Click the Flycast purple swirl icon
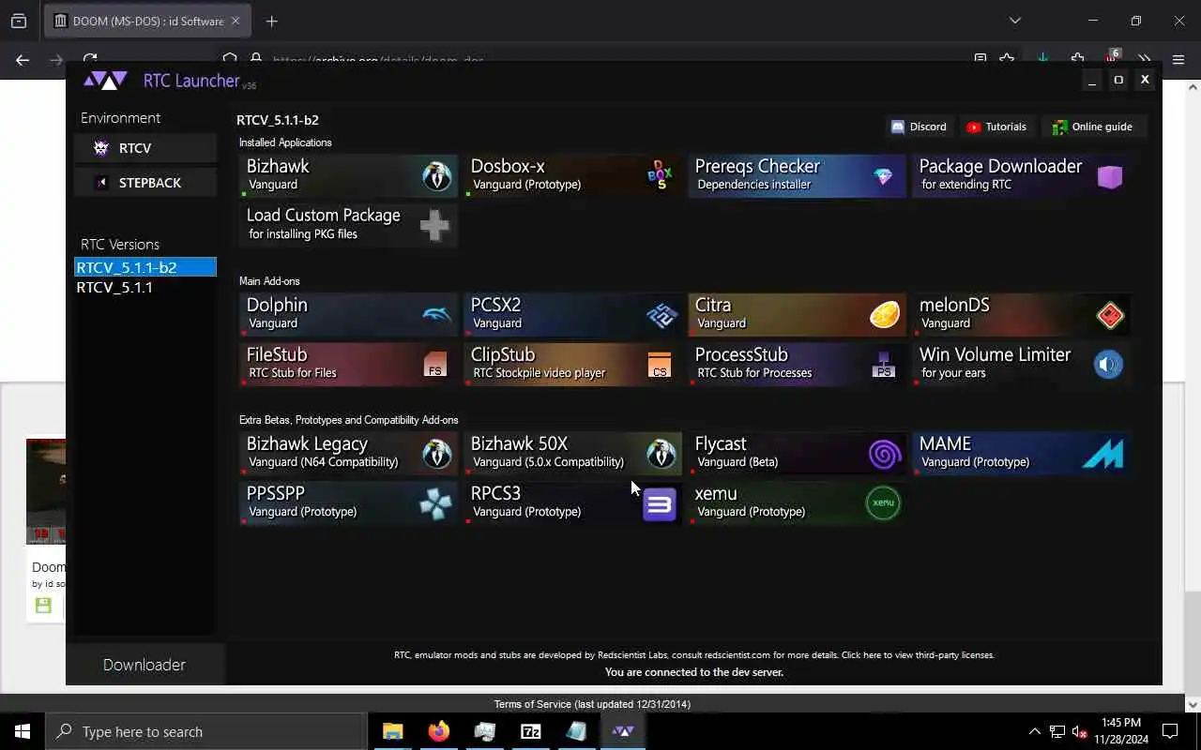The height and width of the screenshot is (750, 1201). [x=885, y=455]
